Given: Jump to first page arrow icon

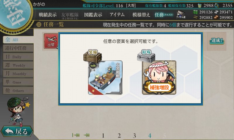Looking at the screenshot, I should (76, 135).
